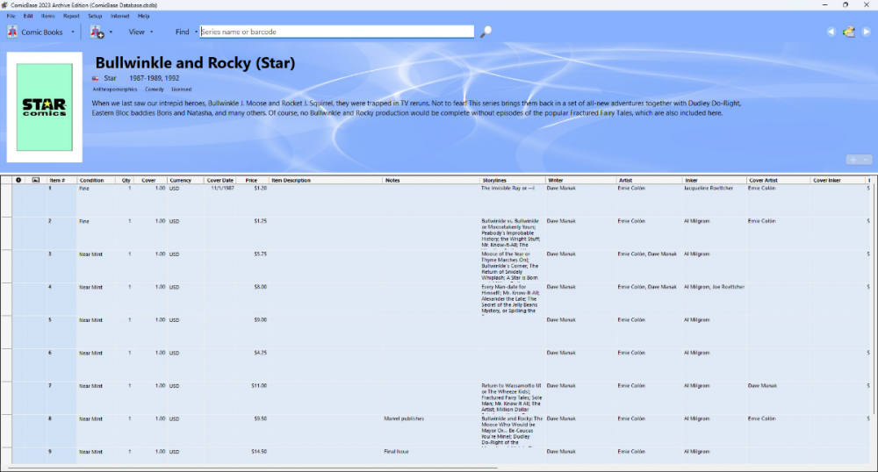Sort by the Storylines column header
The height and width of the screenshot is (472, 878).
click(x=512, y=180)
